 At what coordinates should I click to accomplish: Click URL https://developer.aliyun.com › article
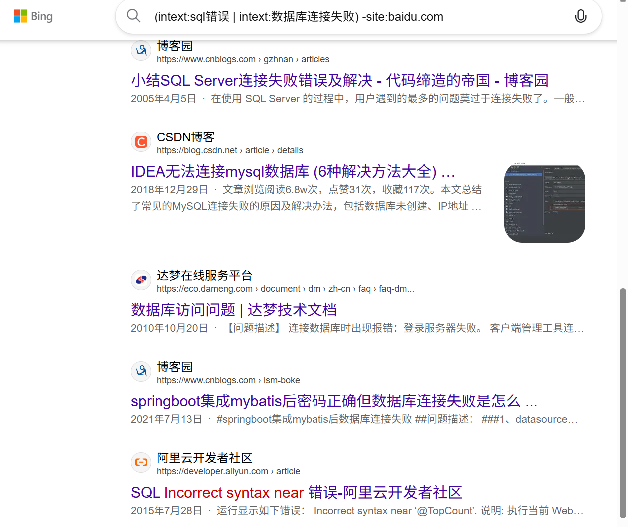(228, 471)
